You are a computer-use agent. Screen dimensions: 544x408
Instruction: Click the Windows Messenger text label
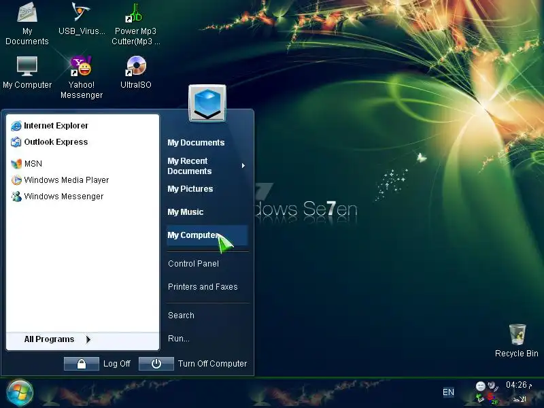(x=63, y=197)
